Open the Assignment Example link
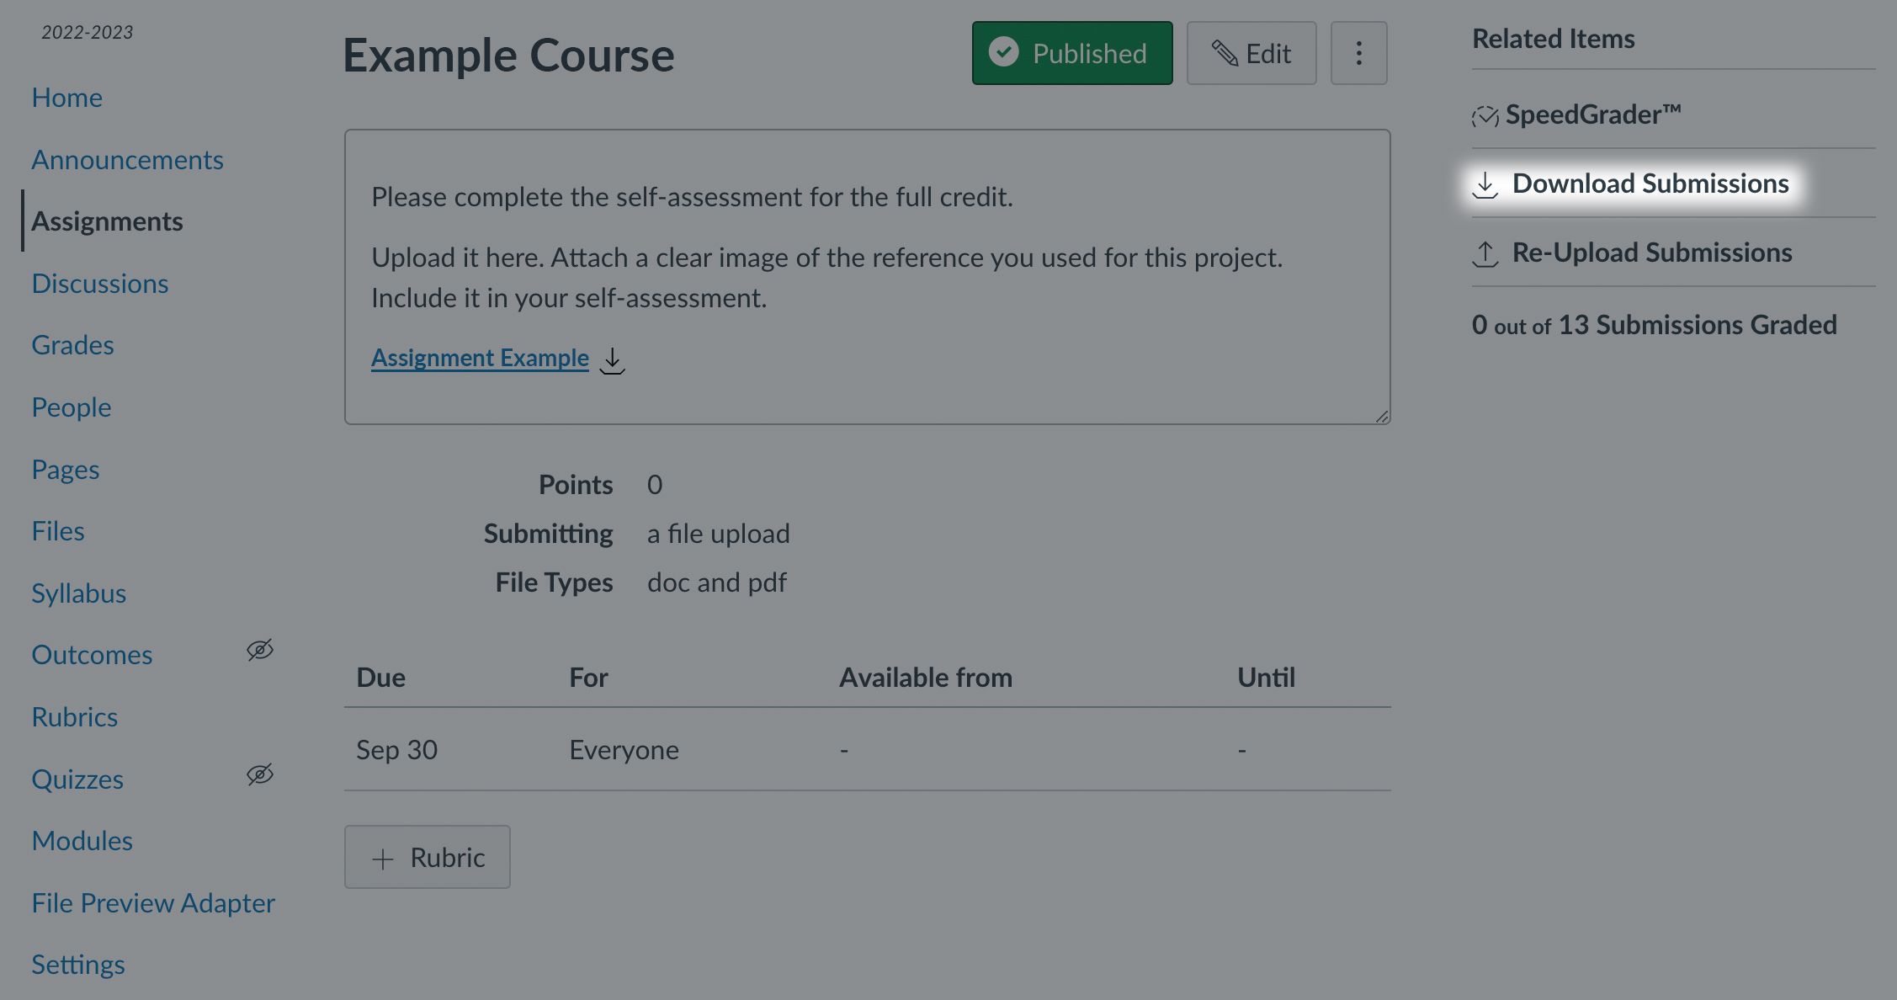The height and width of the screenshot is (1000, 1897). 480,358
